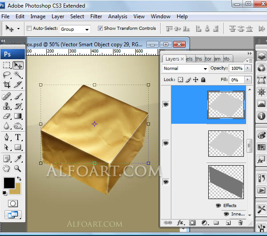Add a layer mask button
Viewport: 267px width, 236px height.
coord(192,223)
